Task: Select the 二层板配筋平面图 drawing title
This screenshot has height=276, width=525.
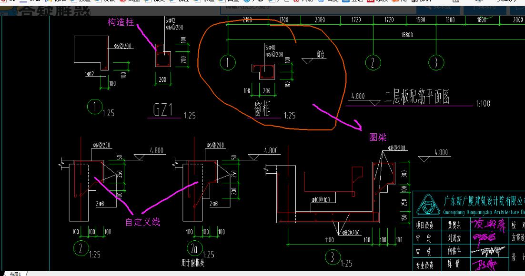Action: 417,98
